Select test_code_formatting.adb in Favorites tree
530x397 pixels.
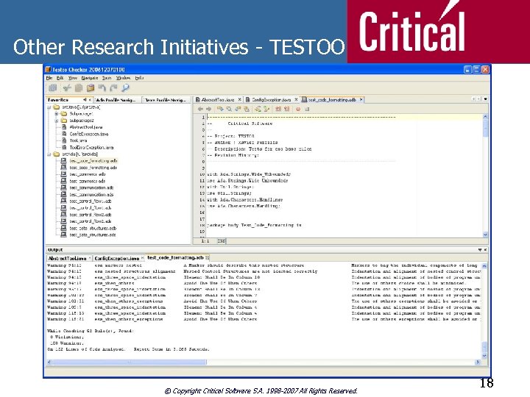coord(93,161)
